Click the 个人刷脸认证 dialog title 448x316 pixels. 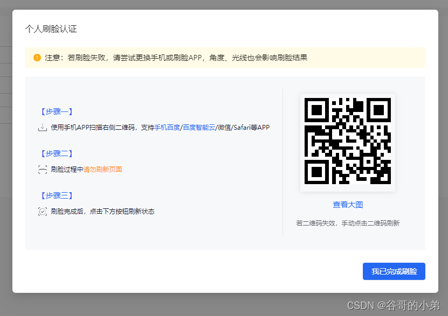pos(51,29)
